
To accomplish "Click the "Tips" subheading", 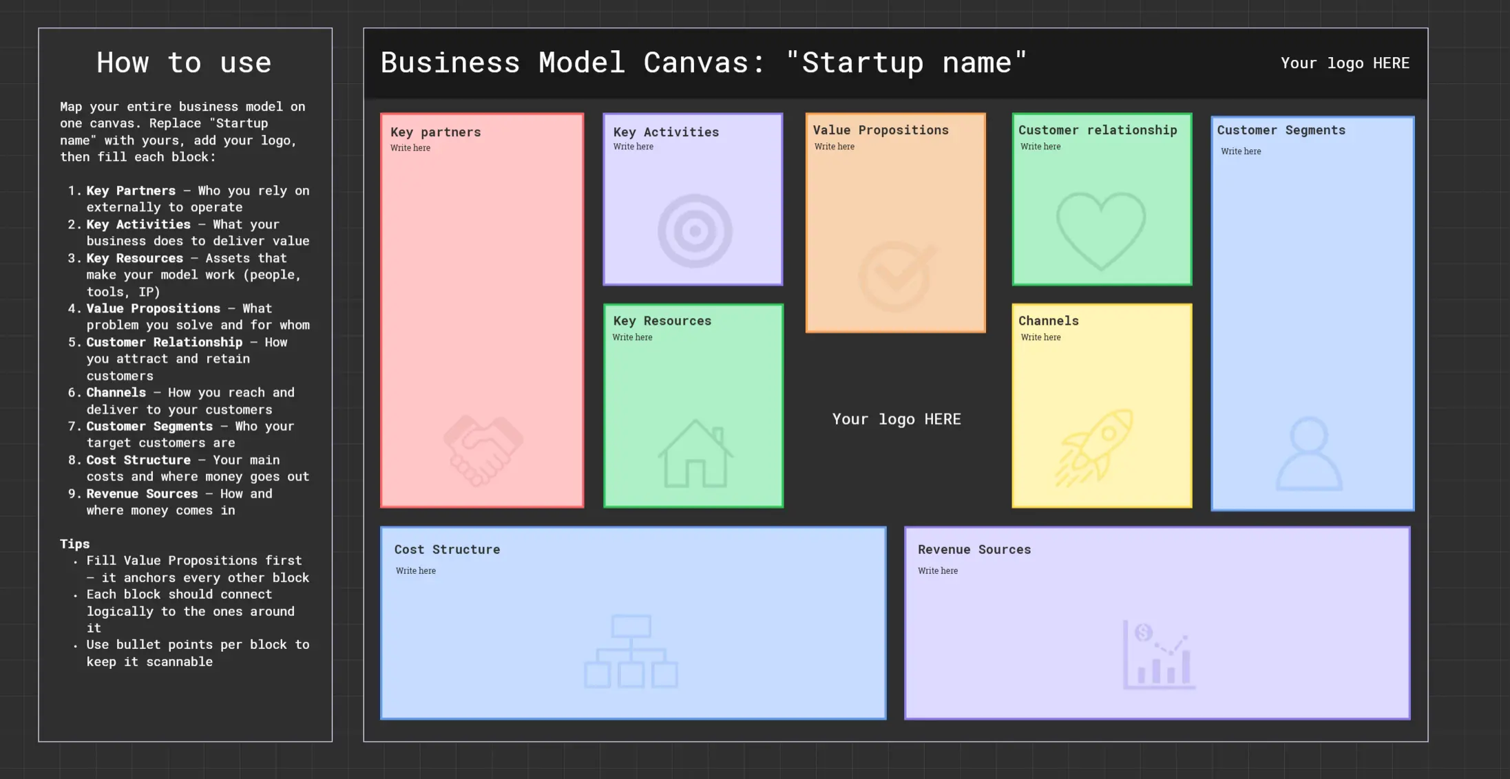I will [74, 544].
